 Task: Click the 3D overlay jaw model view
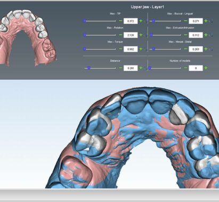132,137
